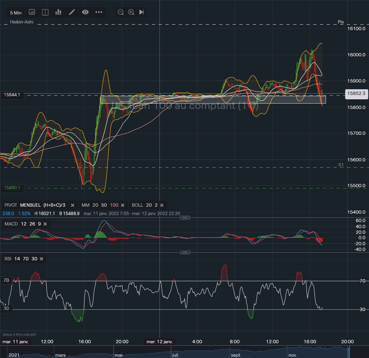Image resolution: width=369 pixels, height=358 pixels.
Task: Click 'nov.' in the overview navigator
Action: coord(293,355)
